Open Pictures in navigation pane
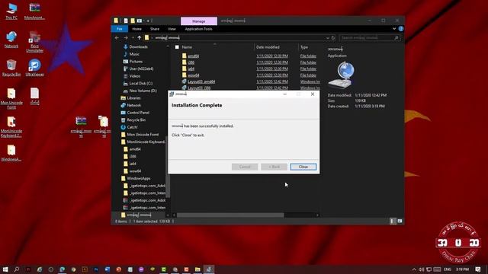This screenshot has height=274, width=488. click(x=136, y=62)
